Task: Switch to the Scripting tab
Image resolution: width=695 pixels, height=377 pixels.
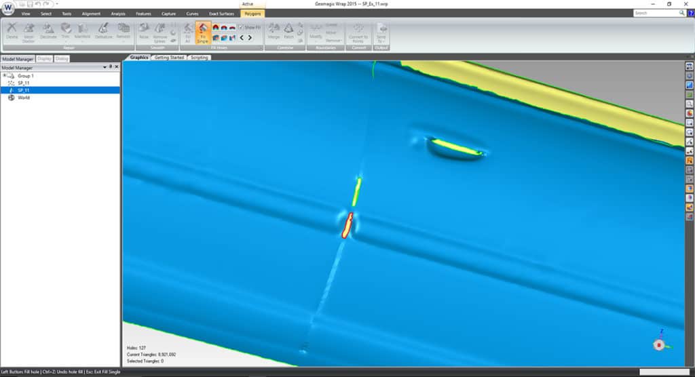Action: [199, 58]
